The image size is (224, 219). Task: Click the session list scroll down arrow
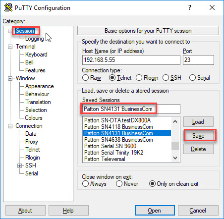175,158
